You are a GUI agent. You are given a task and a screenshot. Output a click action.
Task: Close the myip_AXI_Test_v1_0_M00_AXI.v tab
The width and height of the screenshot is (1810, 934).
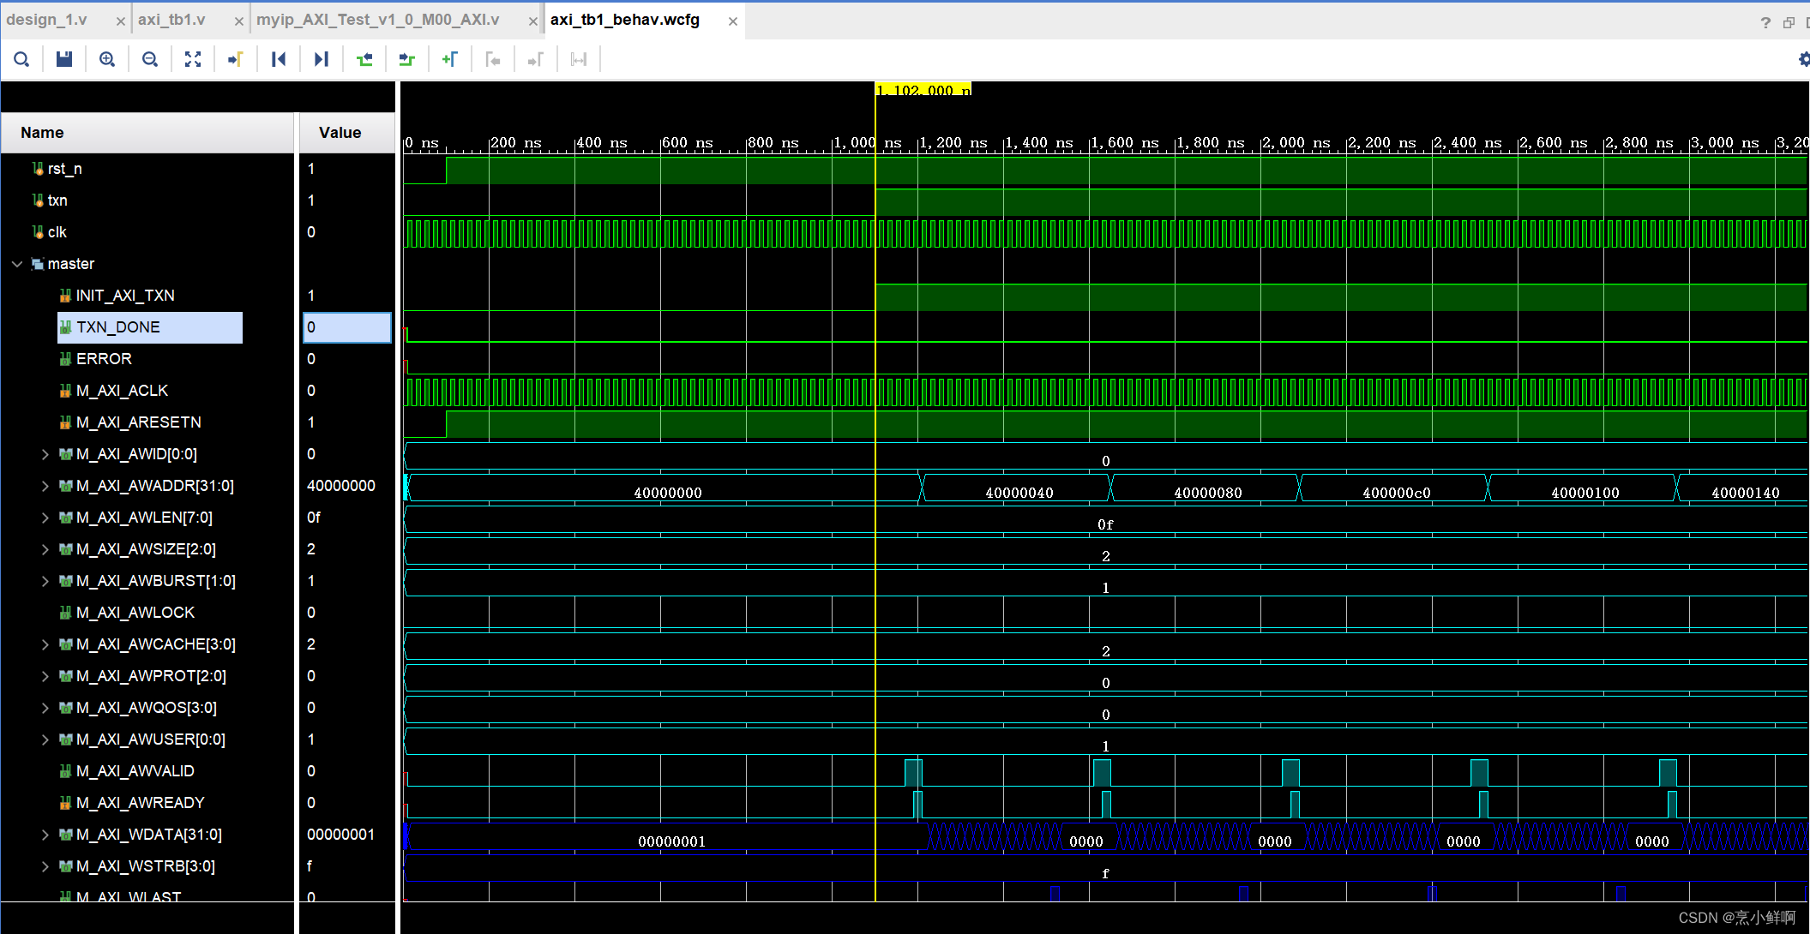tap(533, 21)
